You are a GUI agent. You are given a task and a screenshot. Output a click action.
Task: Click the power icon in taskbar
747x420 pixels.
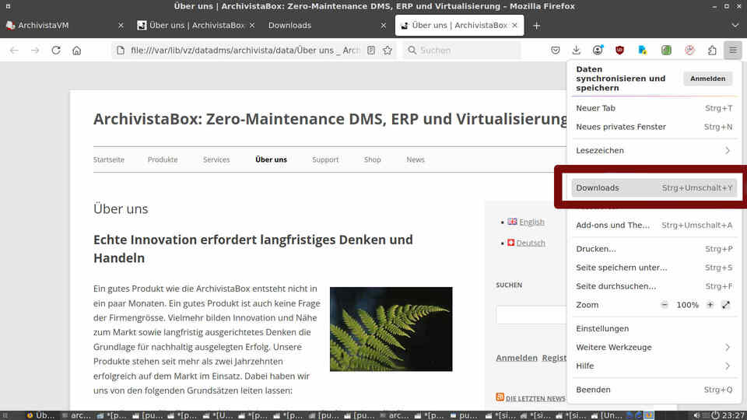[x=716, y=415]
